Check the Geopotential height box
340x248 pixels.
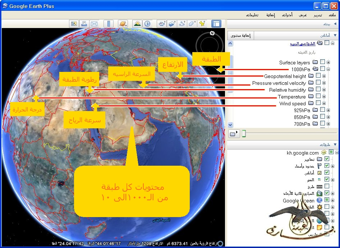click(x=318, y=75)
